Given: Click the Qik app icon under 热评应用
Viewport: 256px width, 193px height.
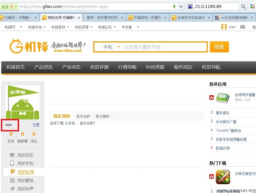Looking at the screenshot, I should [x=223, y=98].
